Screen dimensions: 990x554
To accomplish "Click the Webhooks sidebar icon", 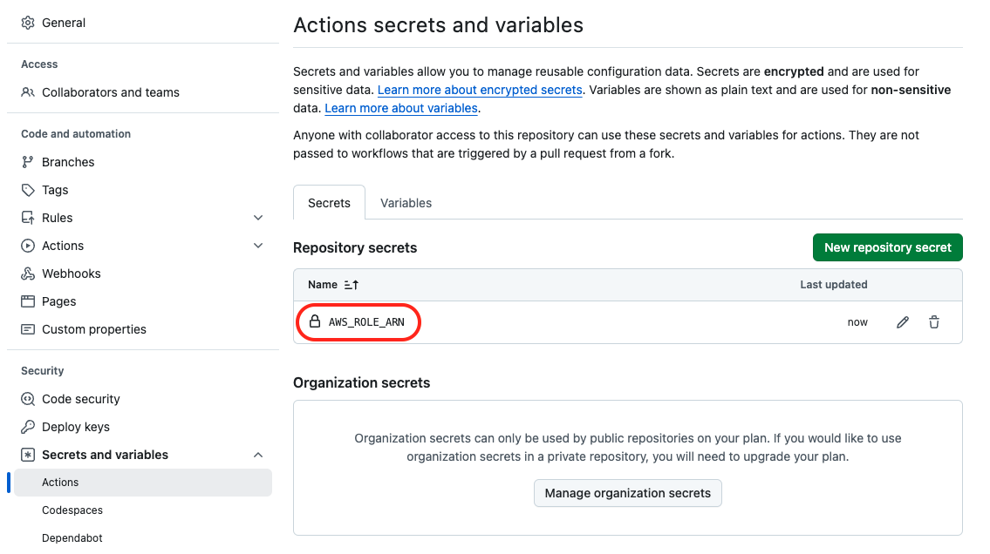I will point(27,273).
